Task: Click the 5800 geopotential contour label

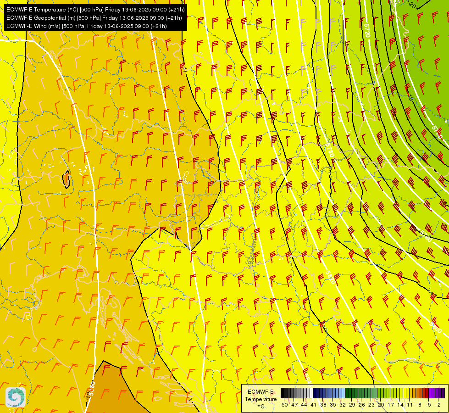Action: click(435, 327)
